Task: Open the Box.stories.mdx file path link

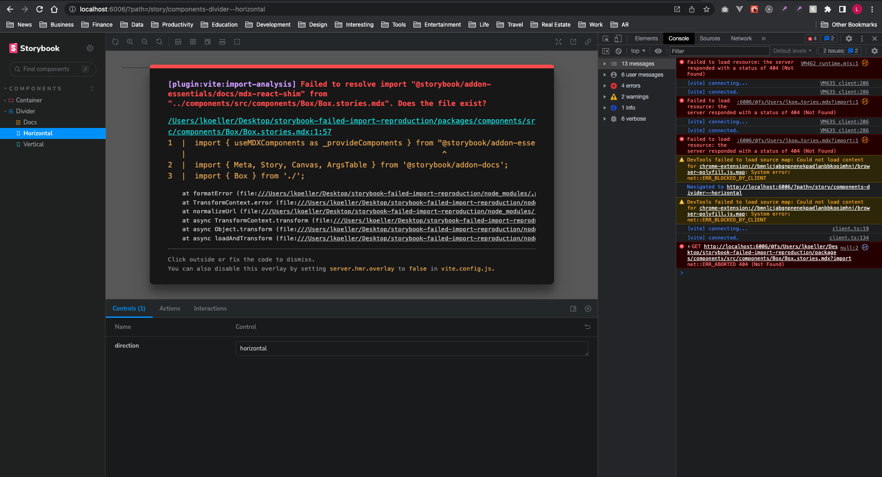Action: coord(351,127)
